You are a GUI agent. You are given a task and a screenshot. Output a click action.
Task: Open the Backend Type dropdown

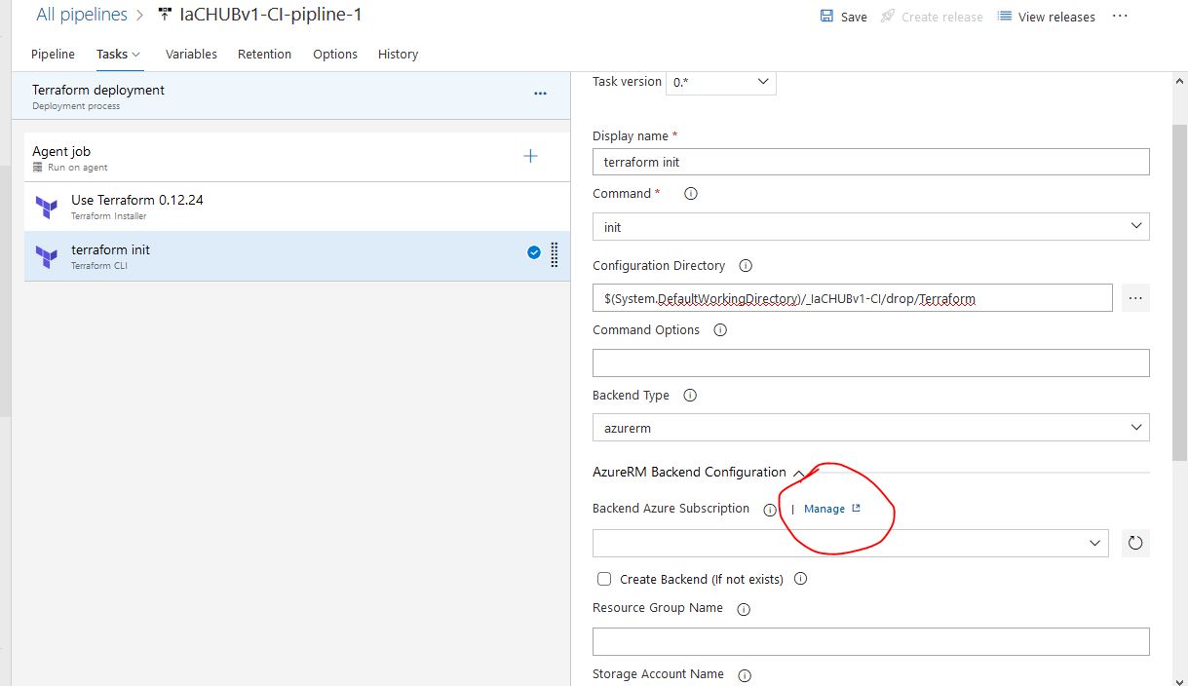click(x=870, y=427)
